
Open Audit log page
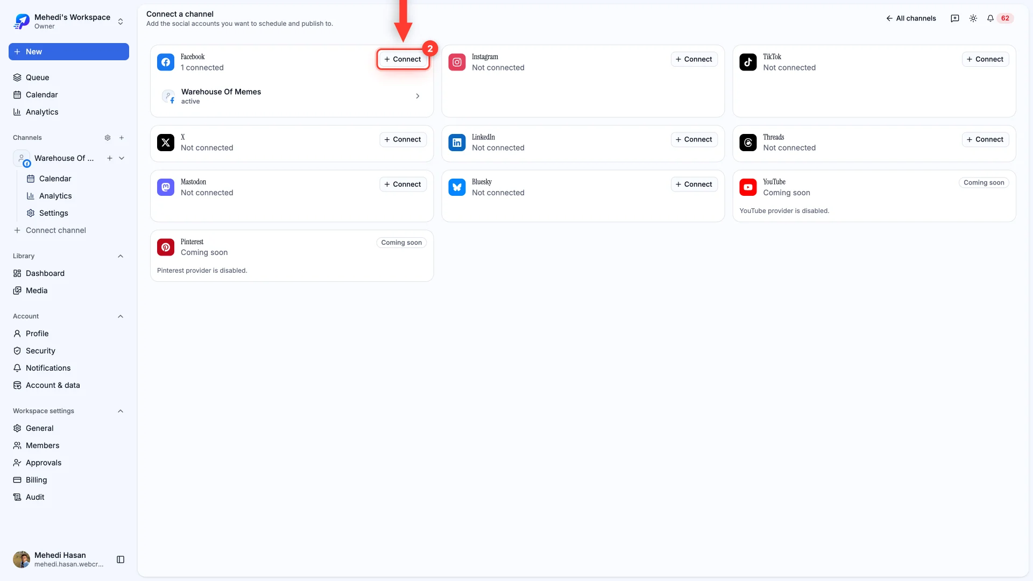(69, 497)
